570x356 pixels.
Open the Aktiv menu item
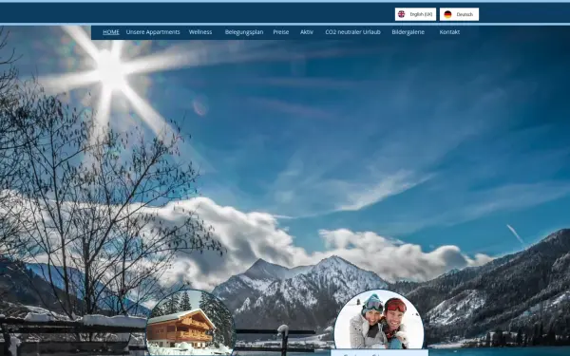click(307, 32)
